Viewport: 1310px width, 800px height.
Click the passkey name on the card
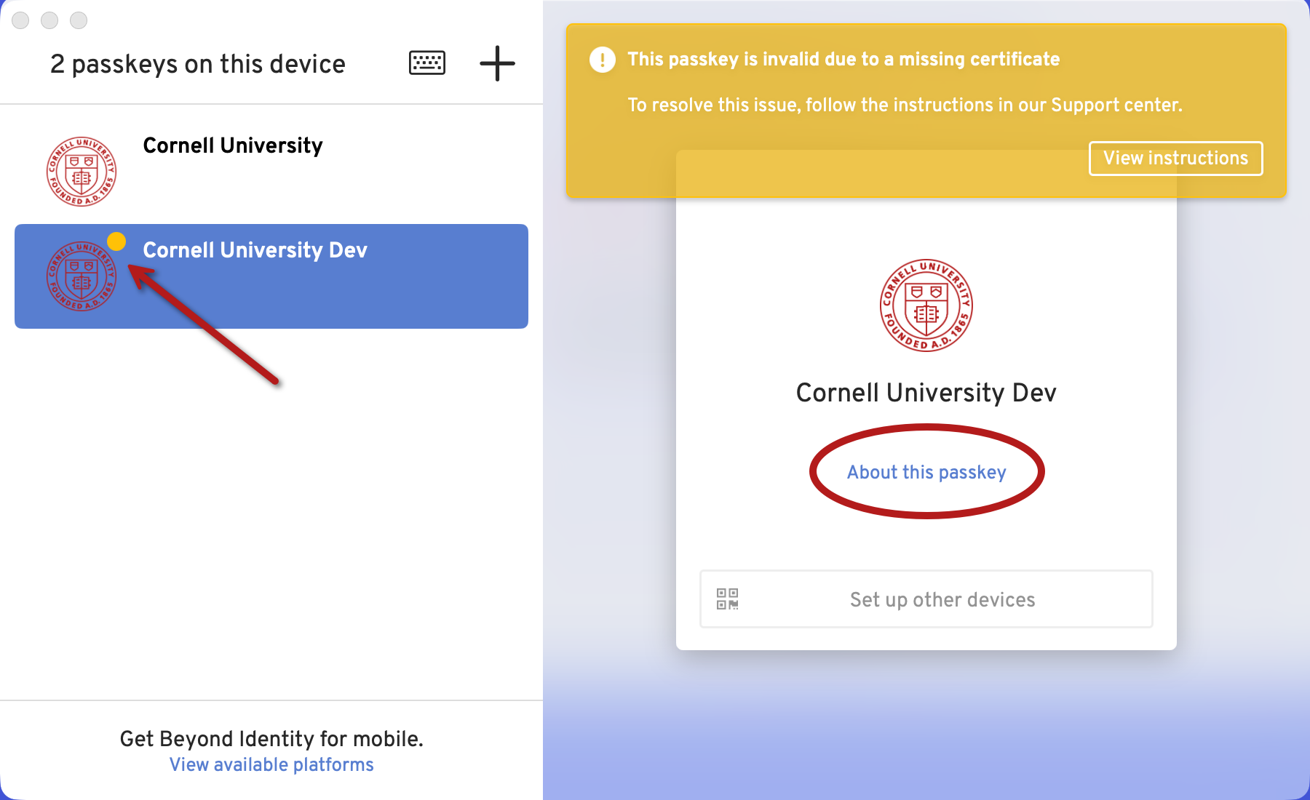[x=926, y=393]
